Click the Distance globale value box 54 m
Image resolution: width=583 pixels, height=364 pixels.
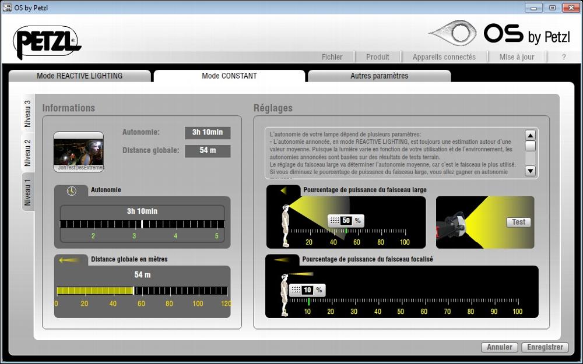pyautogui.click(x=208, y=150)
